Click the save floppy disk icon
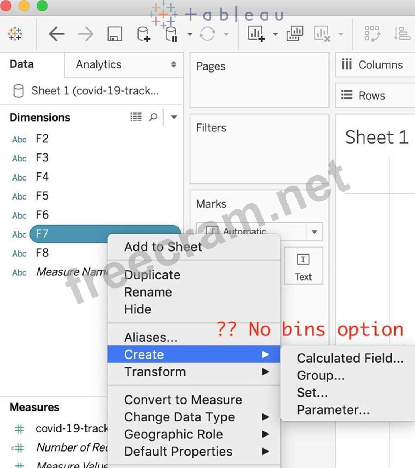415x468 pixels. tap(115, 34)
